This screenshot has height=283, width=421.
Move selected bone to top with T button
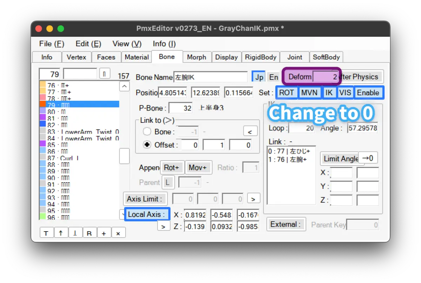[47, 233]
